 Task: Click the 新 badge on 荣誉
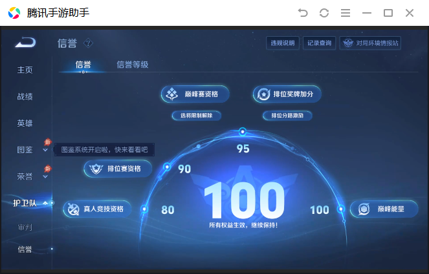click(x=48, y=168)
